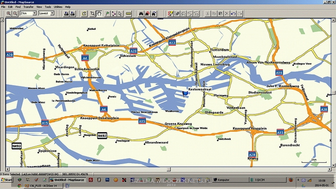
Task: Click the map's scroll-up arrow
Action: point(333,20)
